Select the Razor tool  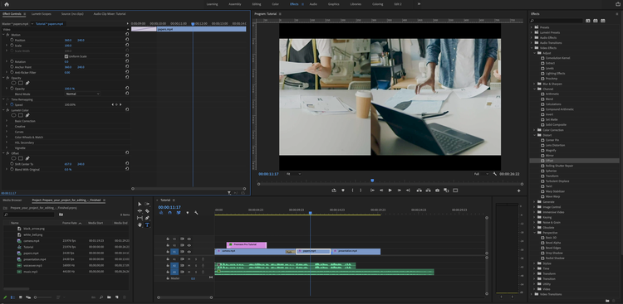pyautogui.click(x=147, y=211)
